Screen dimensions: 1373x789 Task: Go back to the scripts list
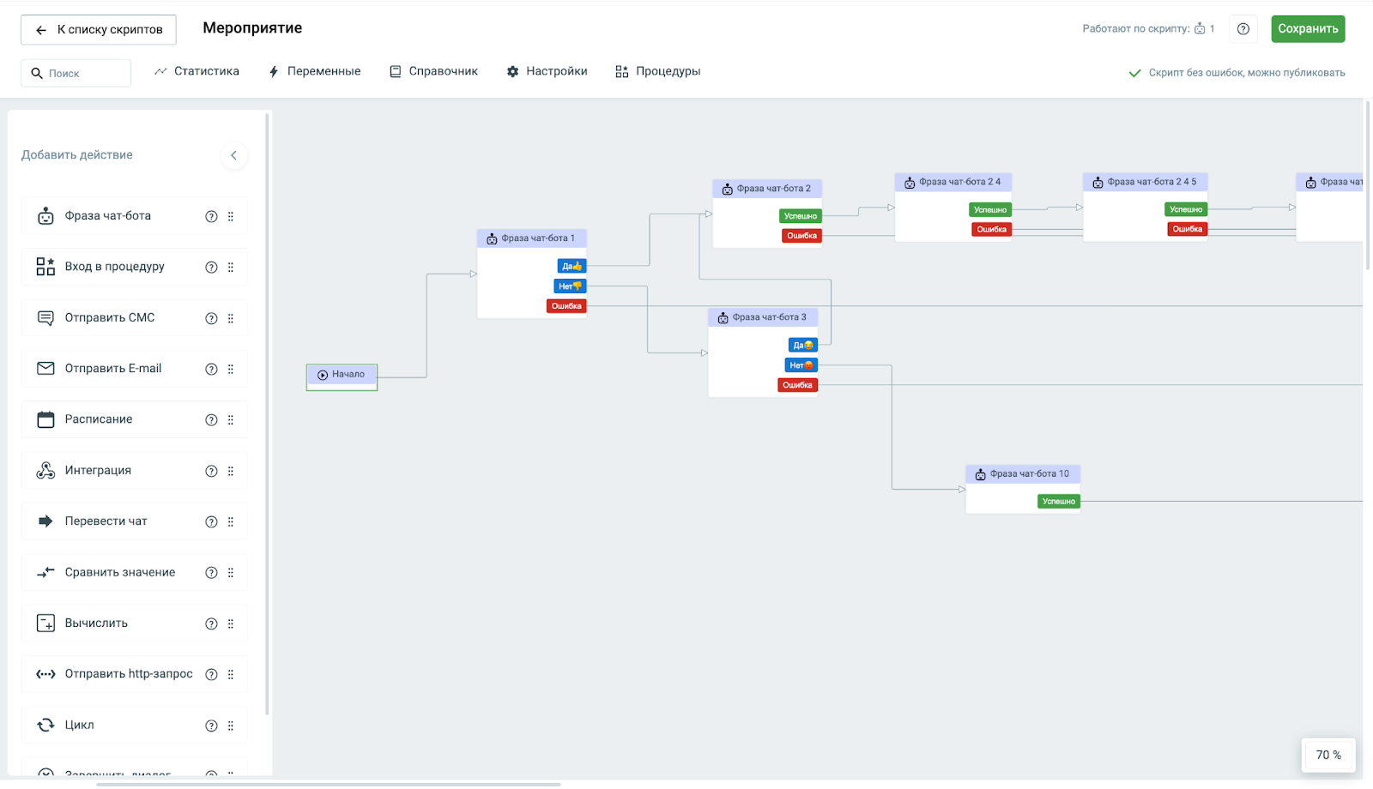(99, 30)
